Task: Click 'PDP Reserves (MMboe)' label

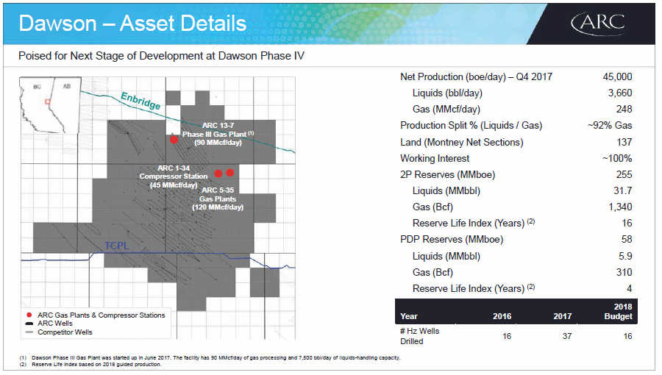Action: point(452,240)
